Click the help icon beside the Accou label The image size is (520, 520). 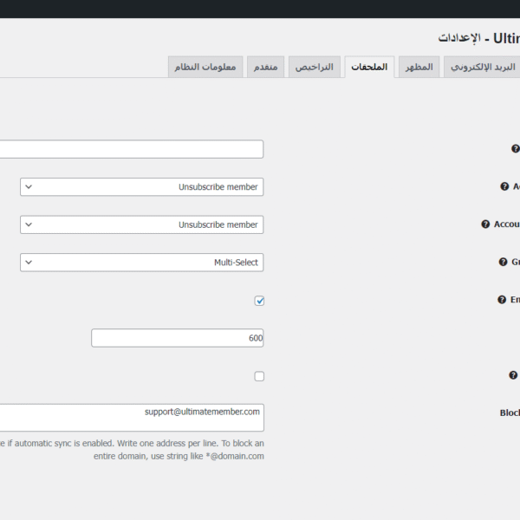tap(485, 224)
